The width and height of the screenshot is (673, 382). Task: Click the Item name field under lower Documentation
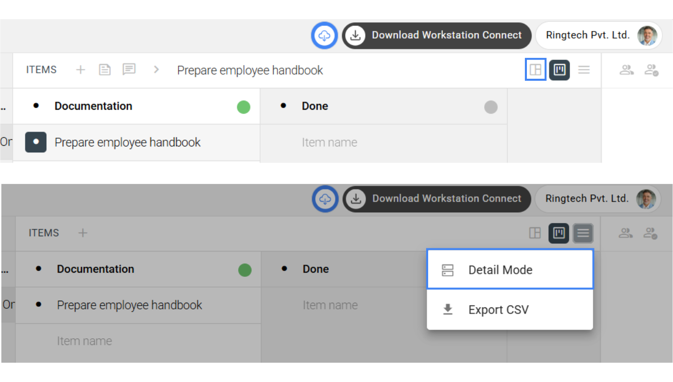[x=85, y=341]
